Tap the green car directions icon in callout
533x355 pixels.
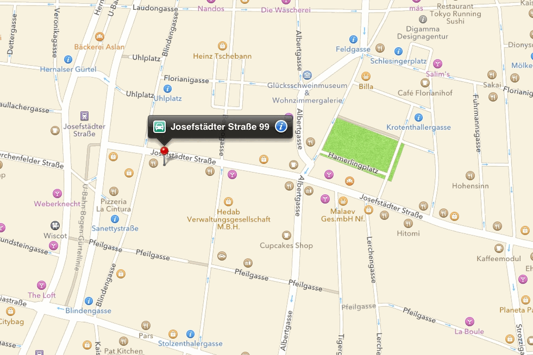tap(159, 126)
